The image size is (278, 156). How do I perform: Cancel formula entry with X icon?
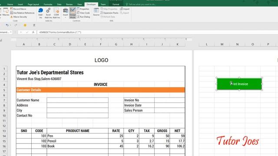pos(21,32)
